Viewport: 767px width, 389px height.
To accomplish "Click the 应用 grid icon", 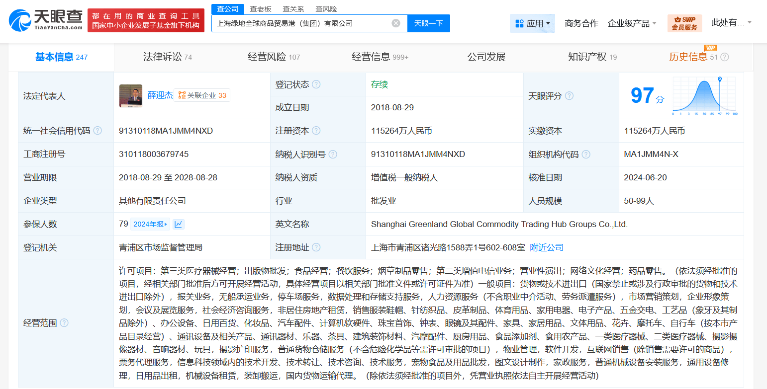I will coord(519,23).
